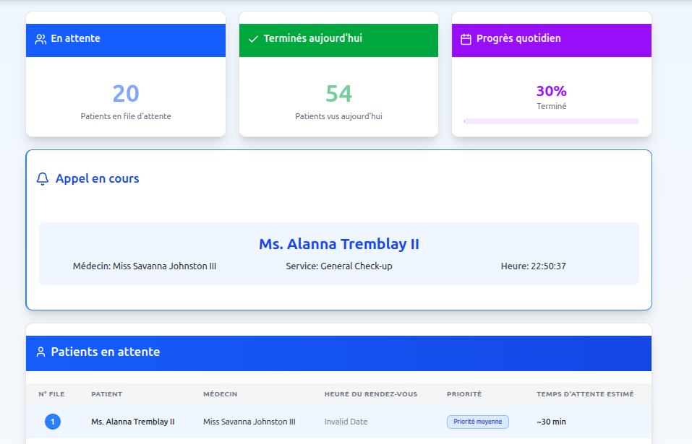692x444 pixels.
Task: Click the checkmark icon beside Terminés aujourd'hui
Action: [x=253, y=39]
